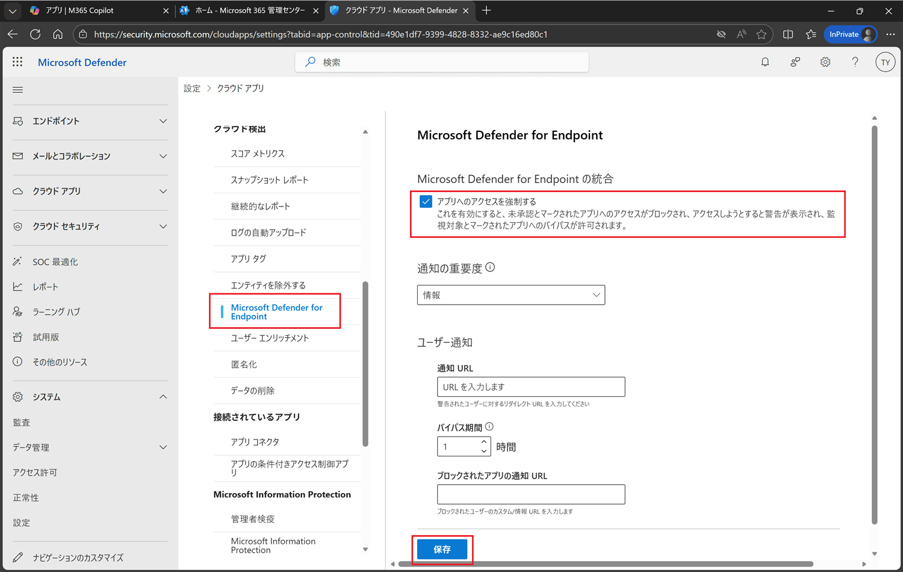The width and height of the screenshot is (903, 572).
Task: Click the edge back arrow button
Action: tap(13, 34)
